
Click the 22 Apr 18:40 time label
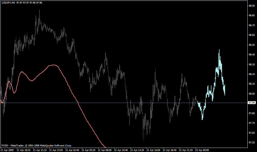click(x=170, y=150)
